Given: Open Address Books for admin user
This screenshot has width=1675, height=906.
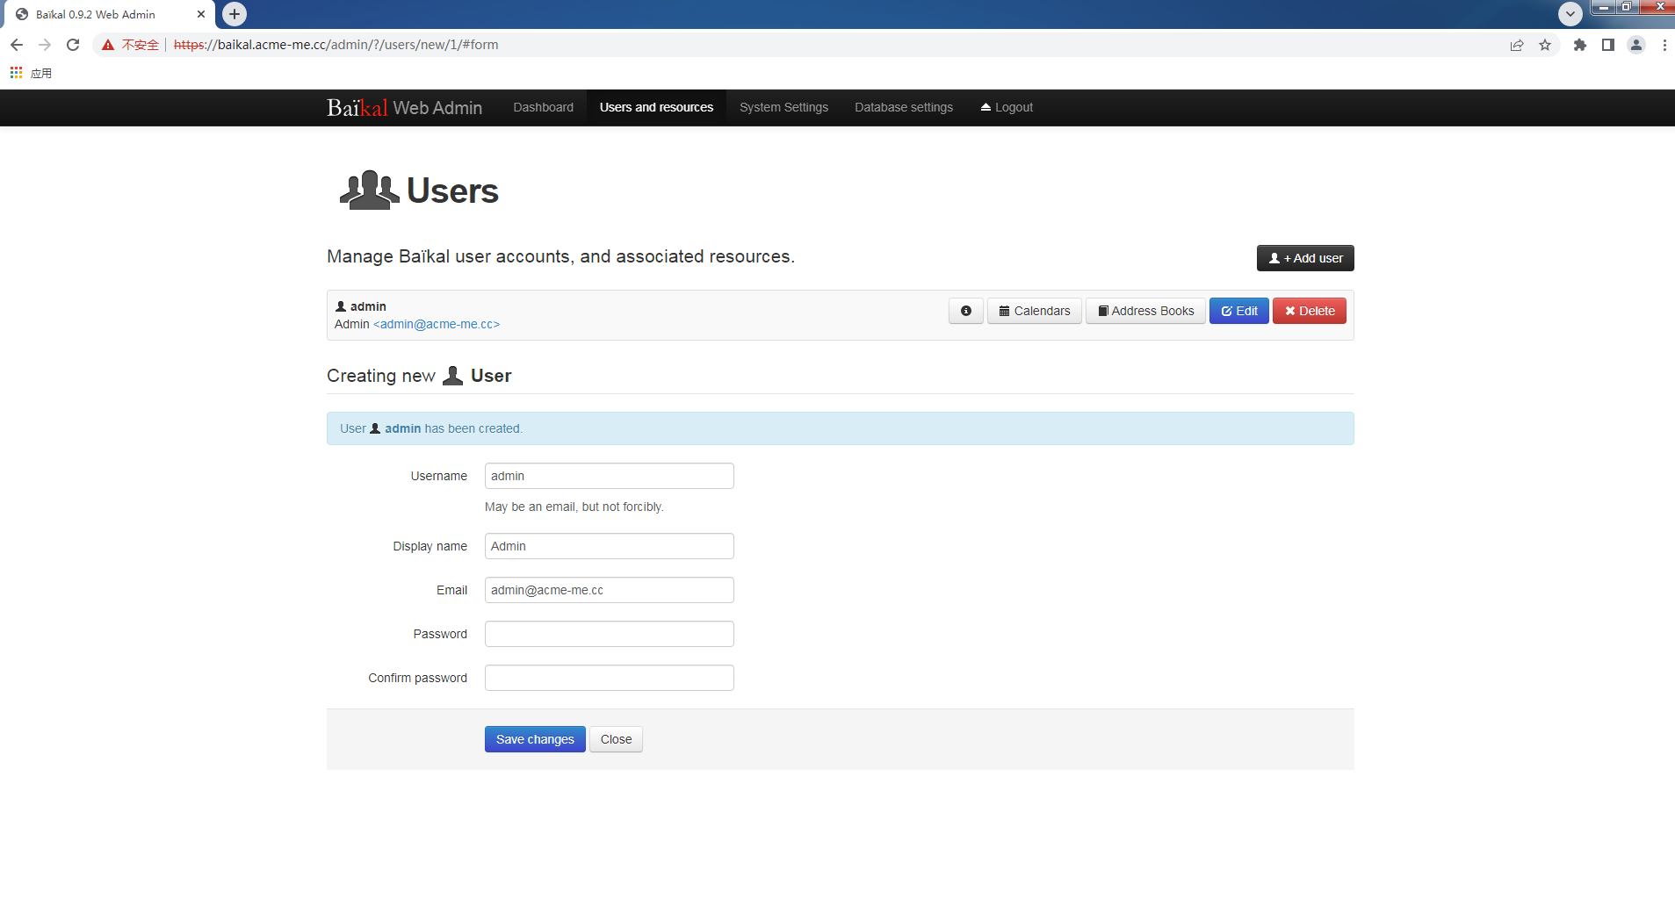Looking at the screenshot, I should pos(1145,311).
